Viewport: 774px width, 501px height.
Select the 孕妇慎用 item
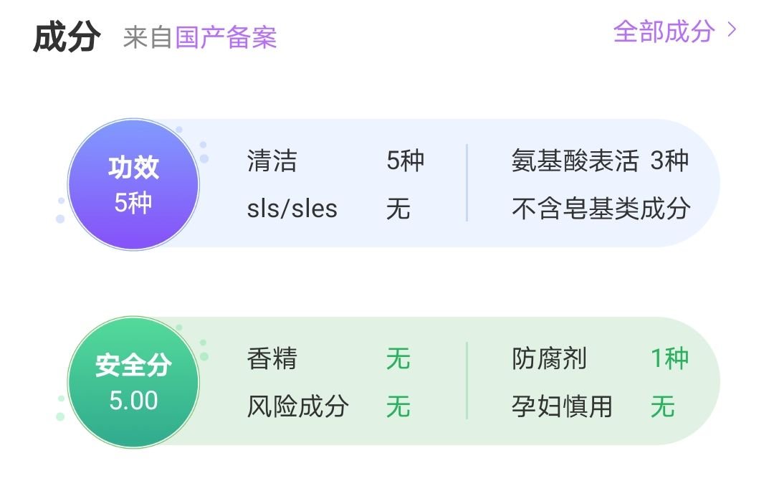pos(563,406)
